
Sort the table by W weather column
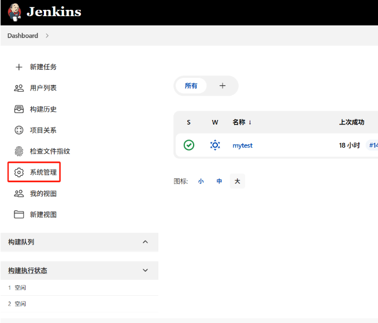click(215, 122)
